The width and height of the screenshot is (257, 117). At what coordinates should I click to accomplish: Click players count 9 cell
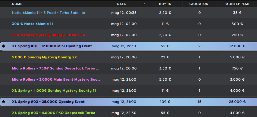[x=199, y=46]
